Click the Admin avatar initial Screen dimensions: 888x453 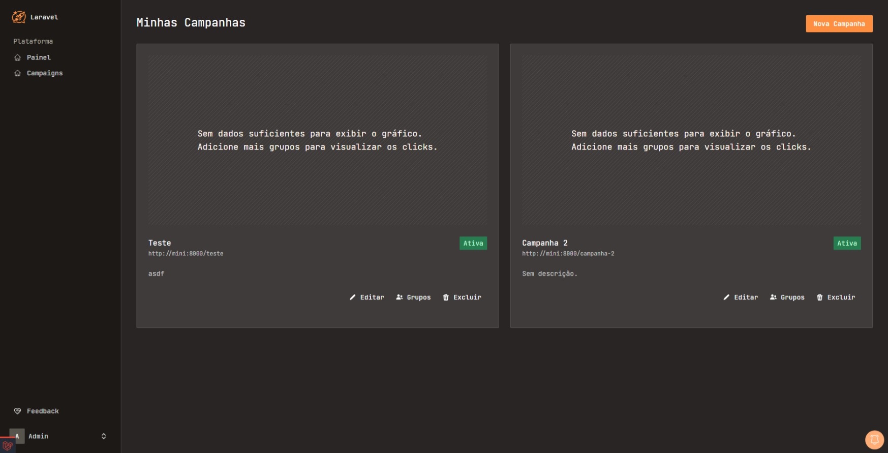pyautogui.click(x=17, y=436)
